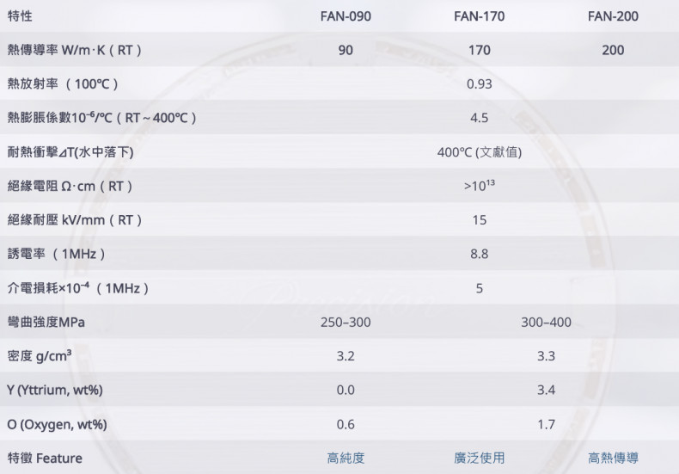The image size is (679, 474).
Task: Click the FAN-090 column header
Action: [346, 16]
